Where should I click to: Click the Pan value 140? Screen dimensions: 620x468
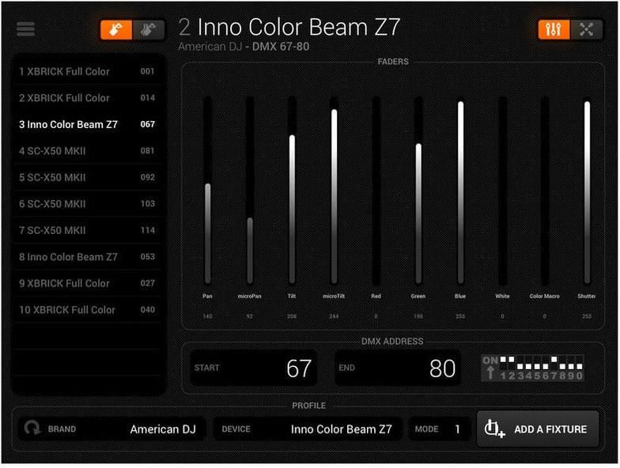(x=207, y=316)
